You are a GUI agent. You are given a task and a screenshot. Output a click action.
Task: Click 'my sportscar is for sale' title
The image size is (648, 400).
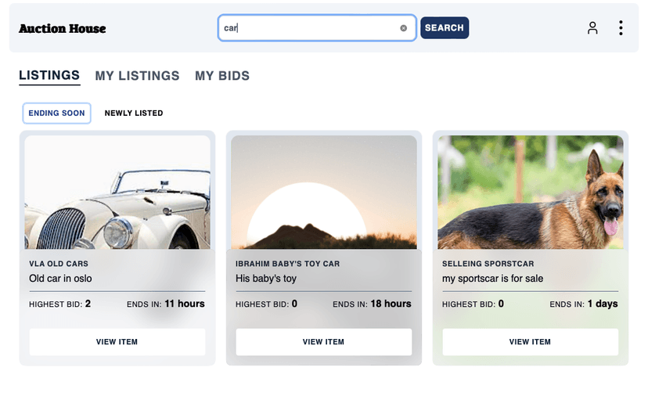coord(492,279)
